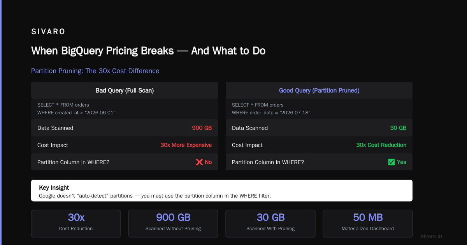Click the green 30 GB data scanned value
The width and height of the screenshot is (467, 245).
coord(398,128)
